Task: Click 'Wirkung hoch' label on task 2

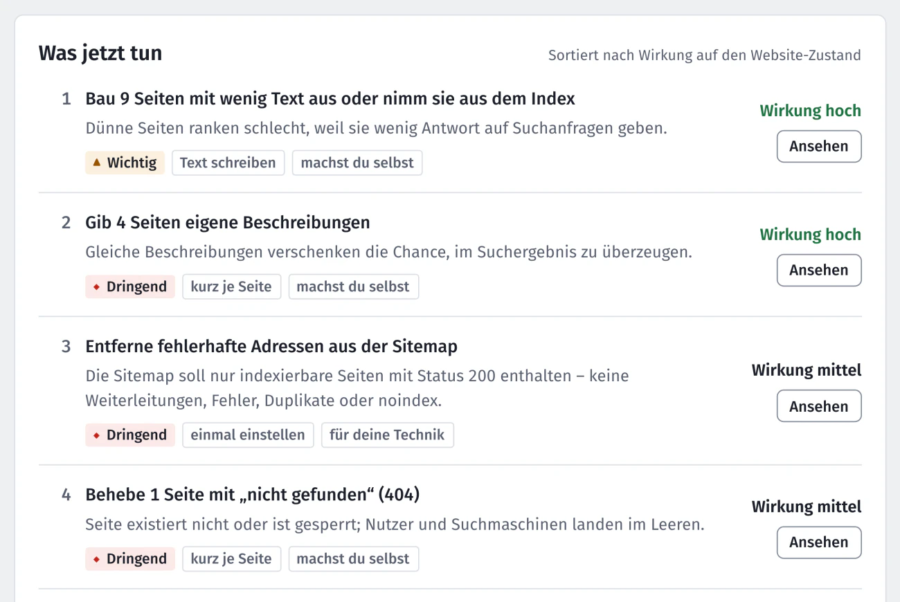Action: coord(810,235)
